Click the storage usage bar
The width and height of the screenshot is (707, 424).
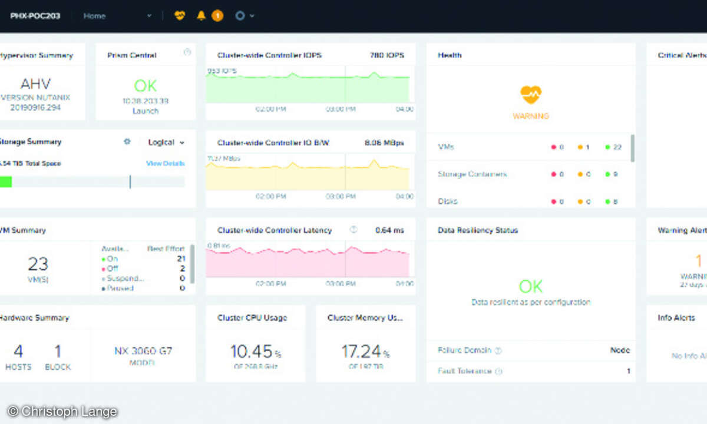pos(92,182)
